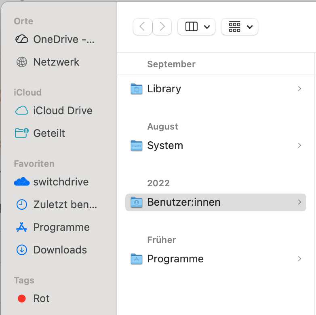Expand the Benutzer:innen folder chevron
The image size is (316, 315).
pos(299,202)
